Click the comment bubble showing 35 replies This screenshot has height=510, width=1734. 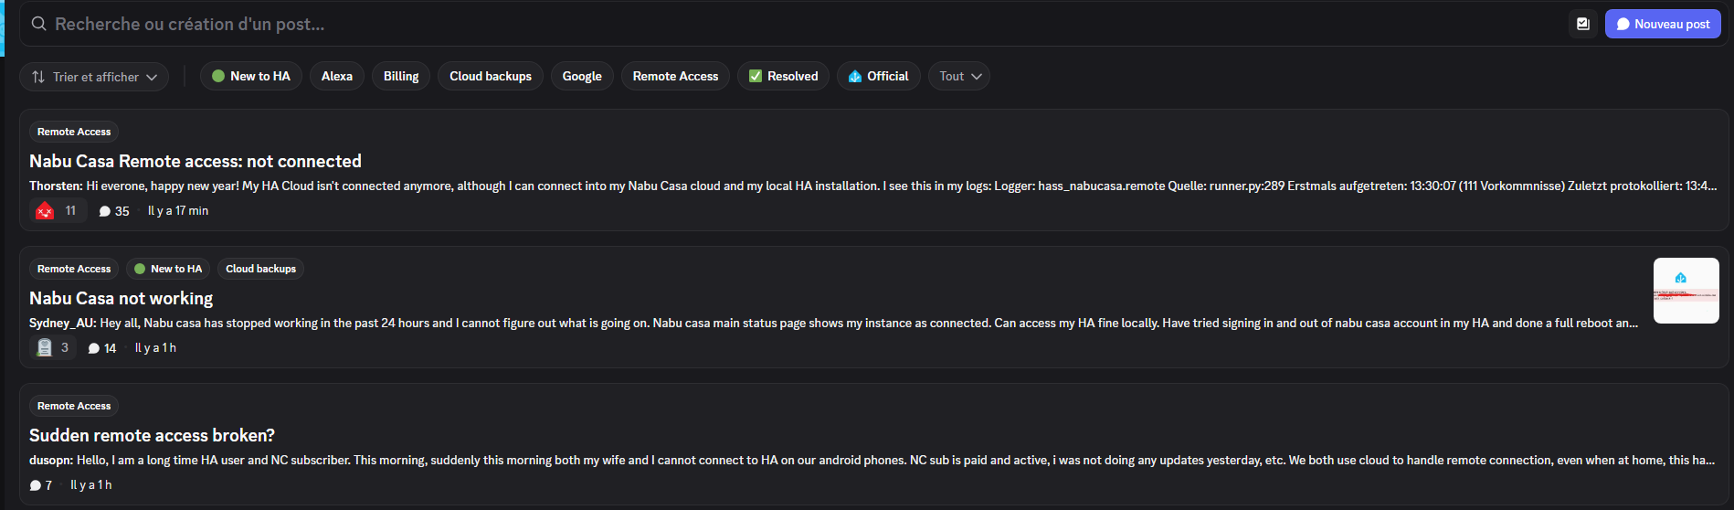click(x=105, y=211)
